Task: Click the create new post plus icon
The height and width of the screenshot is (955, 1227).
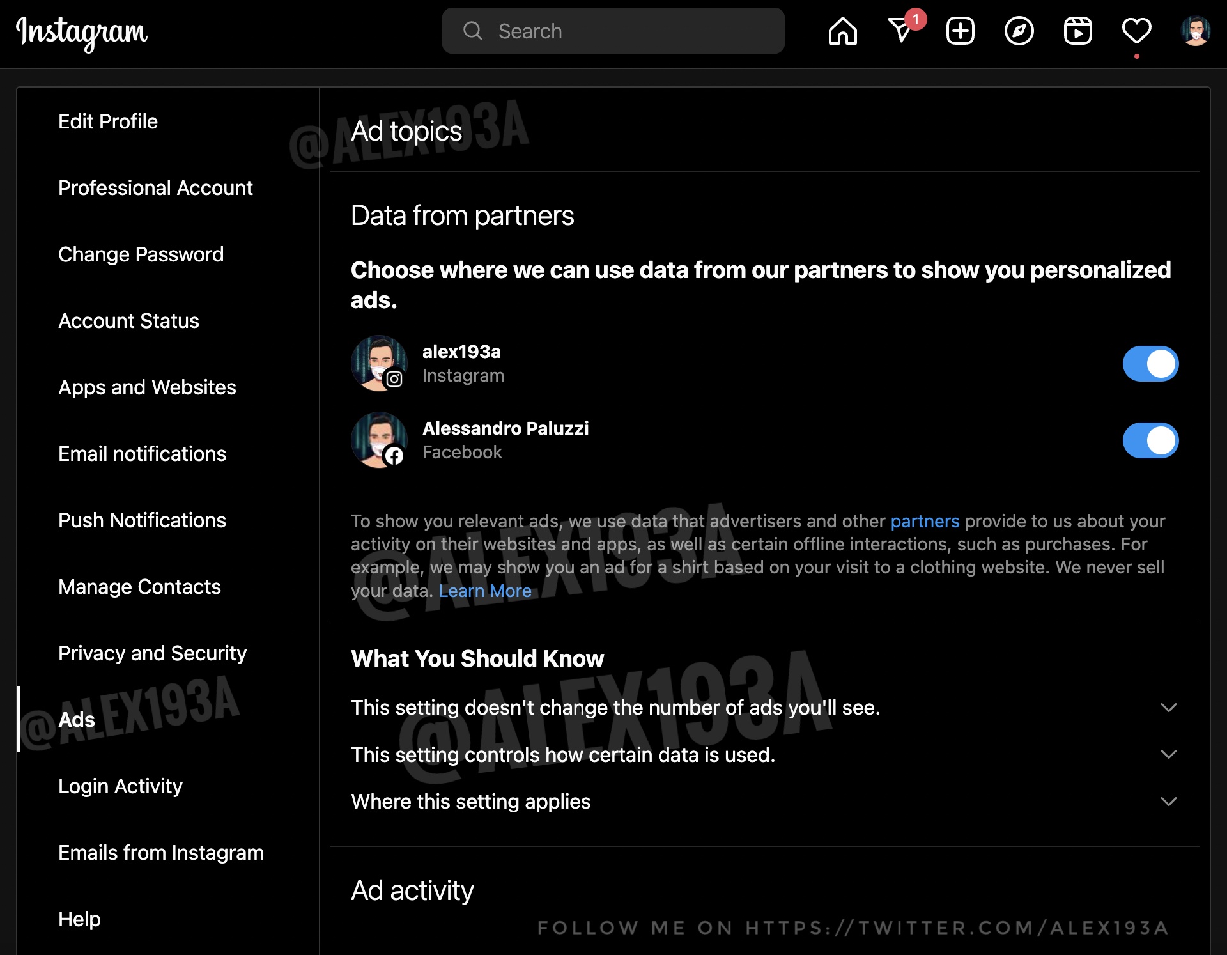Action: tap(960, 31)
